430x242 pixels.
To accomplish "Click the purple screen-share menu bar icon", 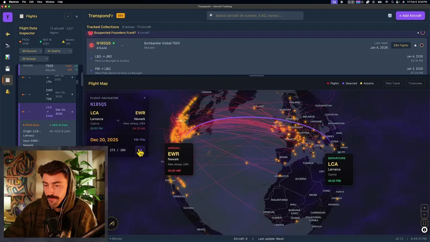I will pyautogui.click(x=334, y=2).
